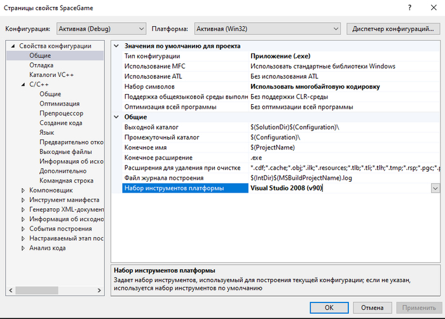Image resolution: width=445 pixels, height=319 pixels.
Task: Collapse the Значения по умолчанию section
Action: 116,46
